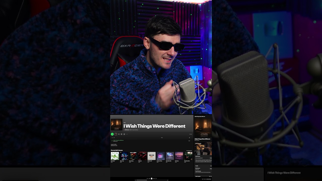This screenshot has width=322, height=181.
Task: Open queue from the Next in queue section
Action: (x=210, y=176)
